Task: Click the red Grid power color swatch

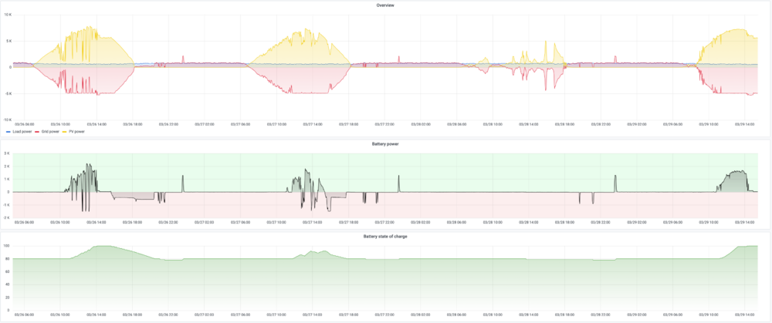Action: pos(36,132)
